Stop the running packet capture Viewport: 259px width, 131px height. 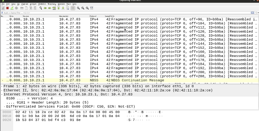pyautogui.click(x=7, y=8)
